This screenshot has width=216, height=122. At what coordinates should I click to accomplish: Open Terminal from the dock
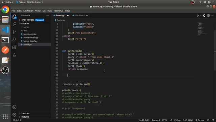tap(5, 40)
